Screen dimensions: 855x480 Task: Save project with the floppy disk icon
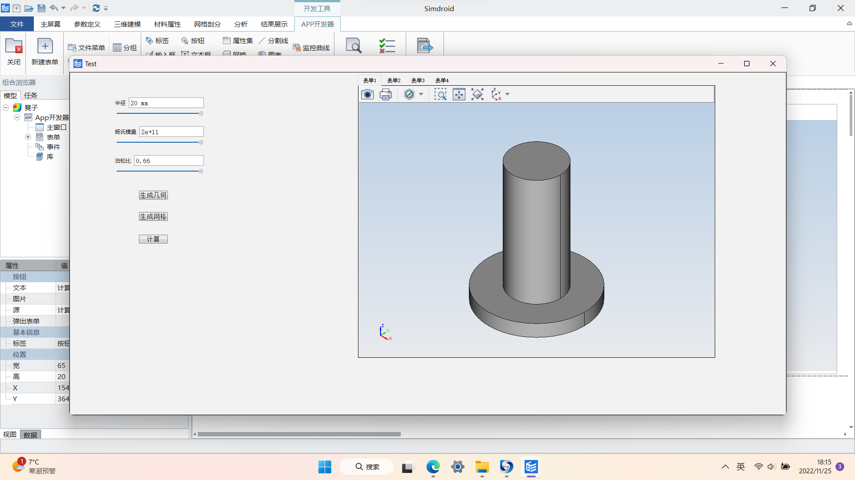[x=41, y=8]
